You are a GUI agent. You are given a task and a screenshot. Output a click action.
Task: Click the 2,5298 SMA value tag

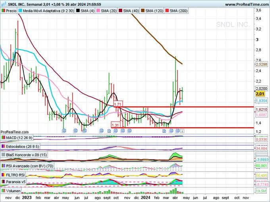tap(262, 65)
